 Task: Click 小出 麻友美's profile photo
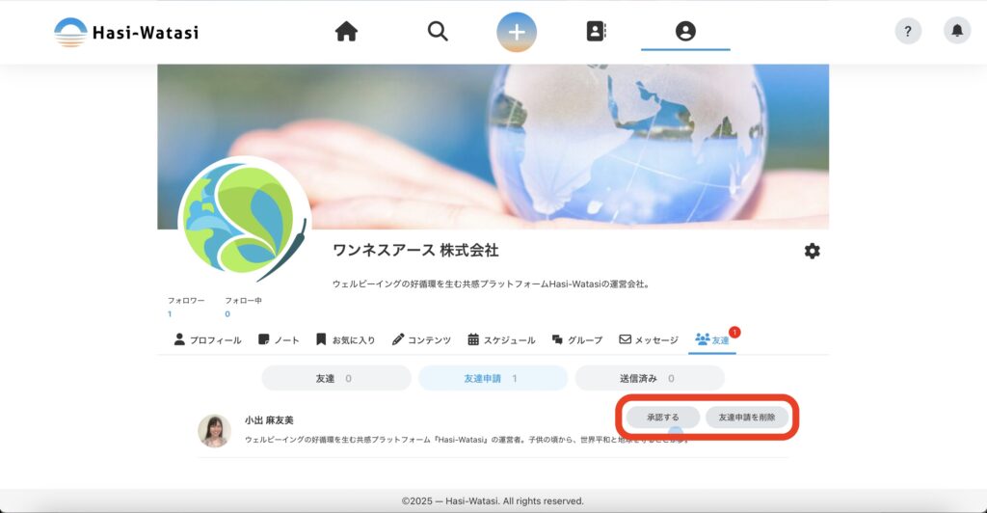tap(214, 431)
